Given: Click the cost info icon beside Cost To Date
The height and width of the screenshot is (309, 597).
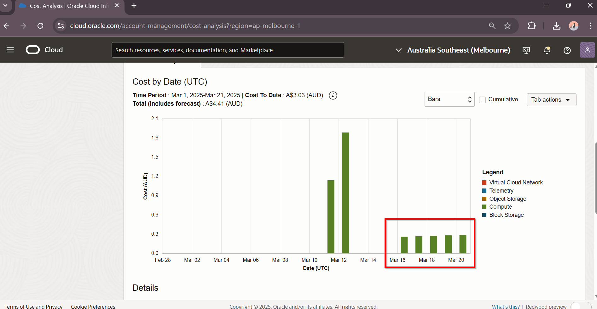Looking at the screenshot, I should coord(333,95).
